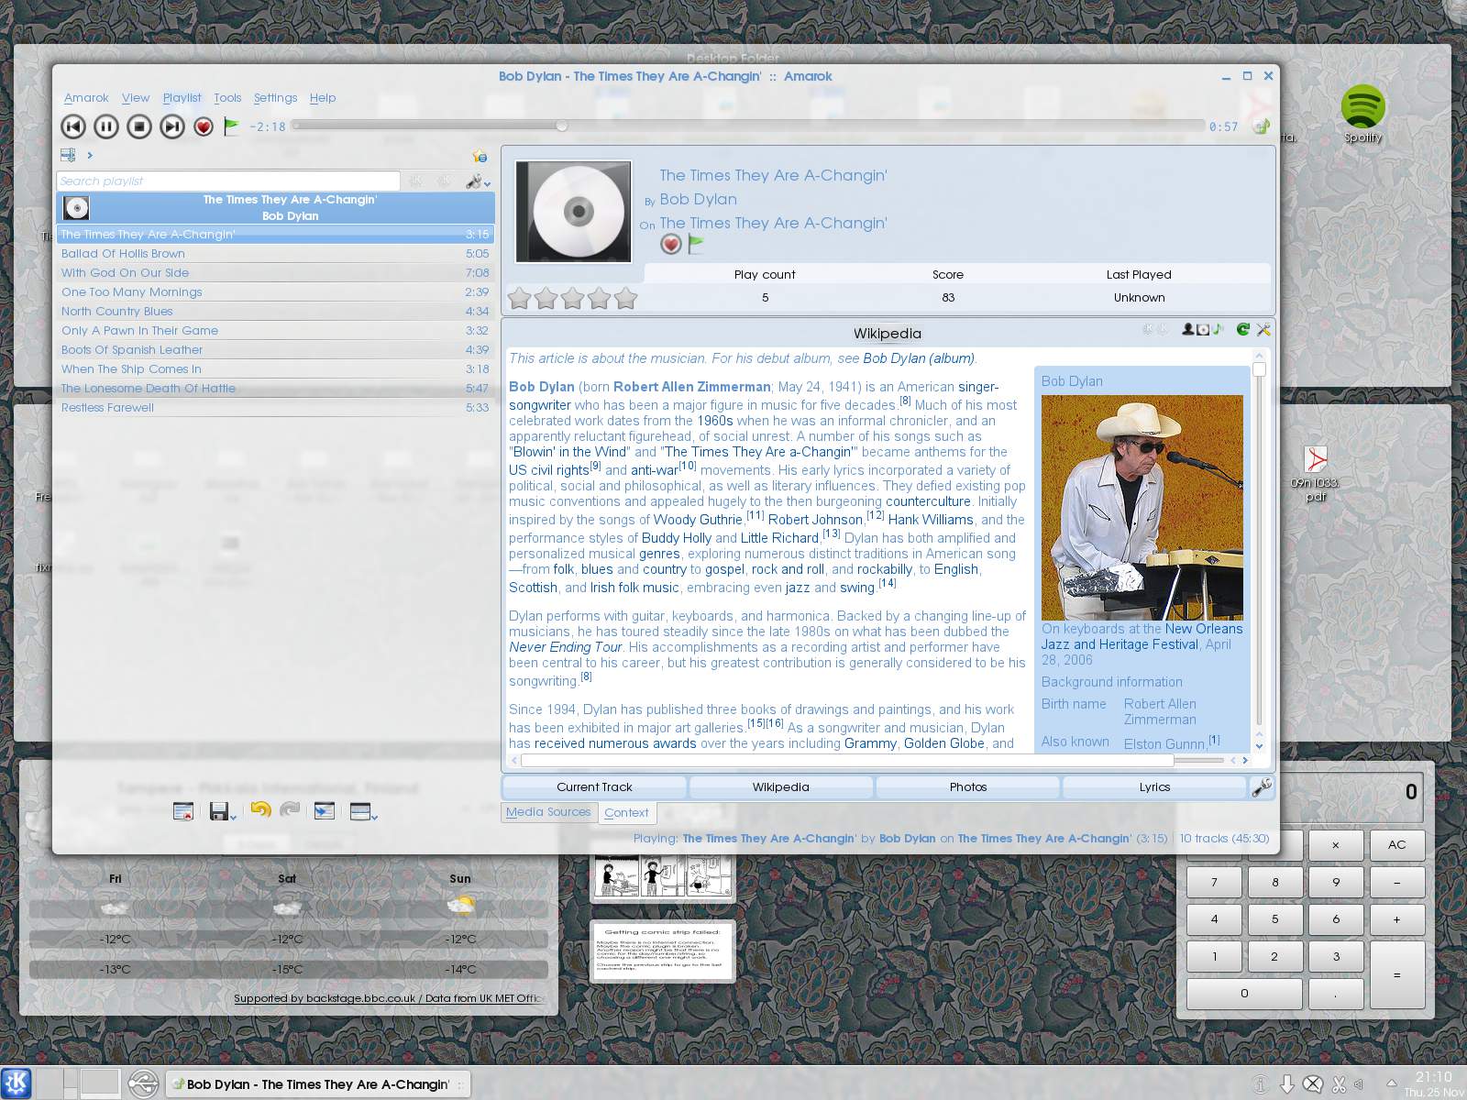Select track Ballad Of Hollis Brown
The image size is (1467, 1100).
pyautogui.click(x=275, y=254)
